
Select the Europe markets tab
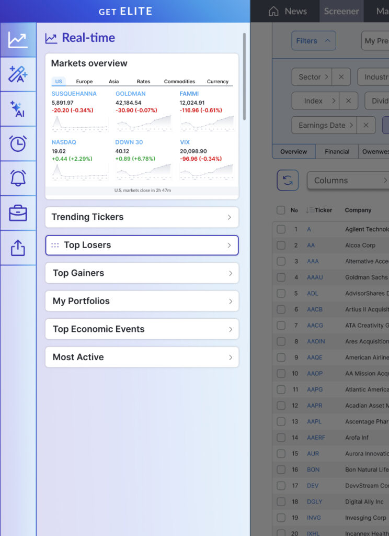pyautogui.click(x=84, y=81)
